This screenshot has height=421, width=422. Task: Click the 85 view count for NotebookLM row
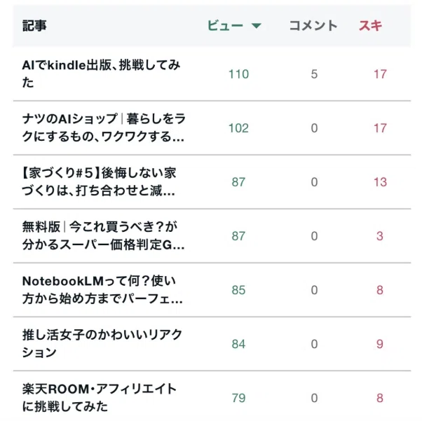(x=238, y=290)
